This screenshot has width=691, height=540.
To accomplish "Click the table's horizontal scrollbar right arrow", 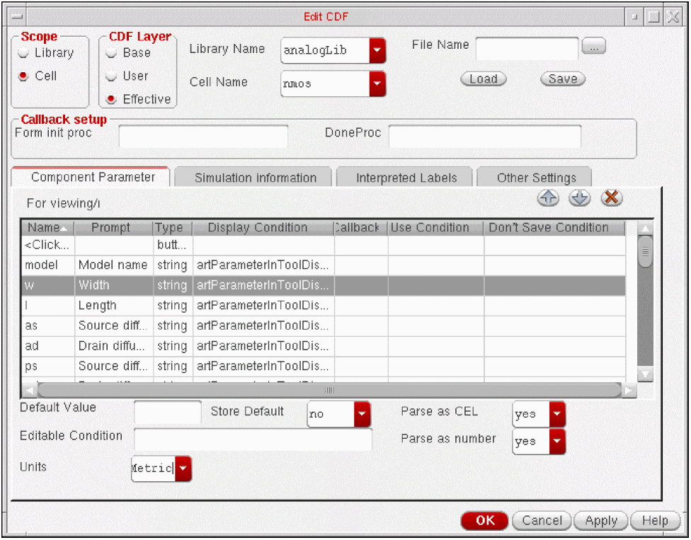I will pos(628,390).
